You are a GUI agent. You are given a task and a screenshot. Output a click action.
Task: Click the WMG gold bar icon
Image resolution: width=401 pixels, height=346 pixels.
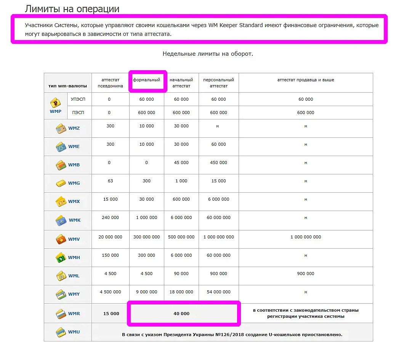pyautogui.click(x=61, y=183)
